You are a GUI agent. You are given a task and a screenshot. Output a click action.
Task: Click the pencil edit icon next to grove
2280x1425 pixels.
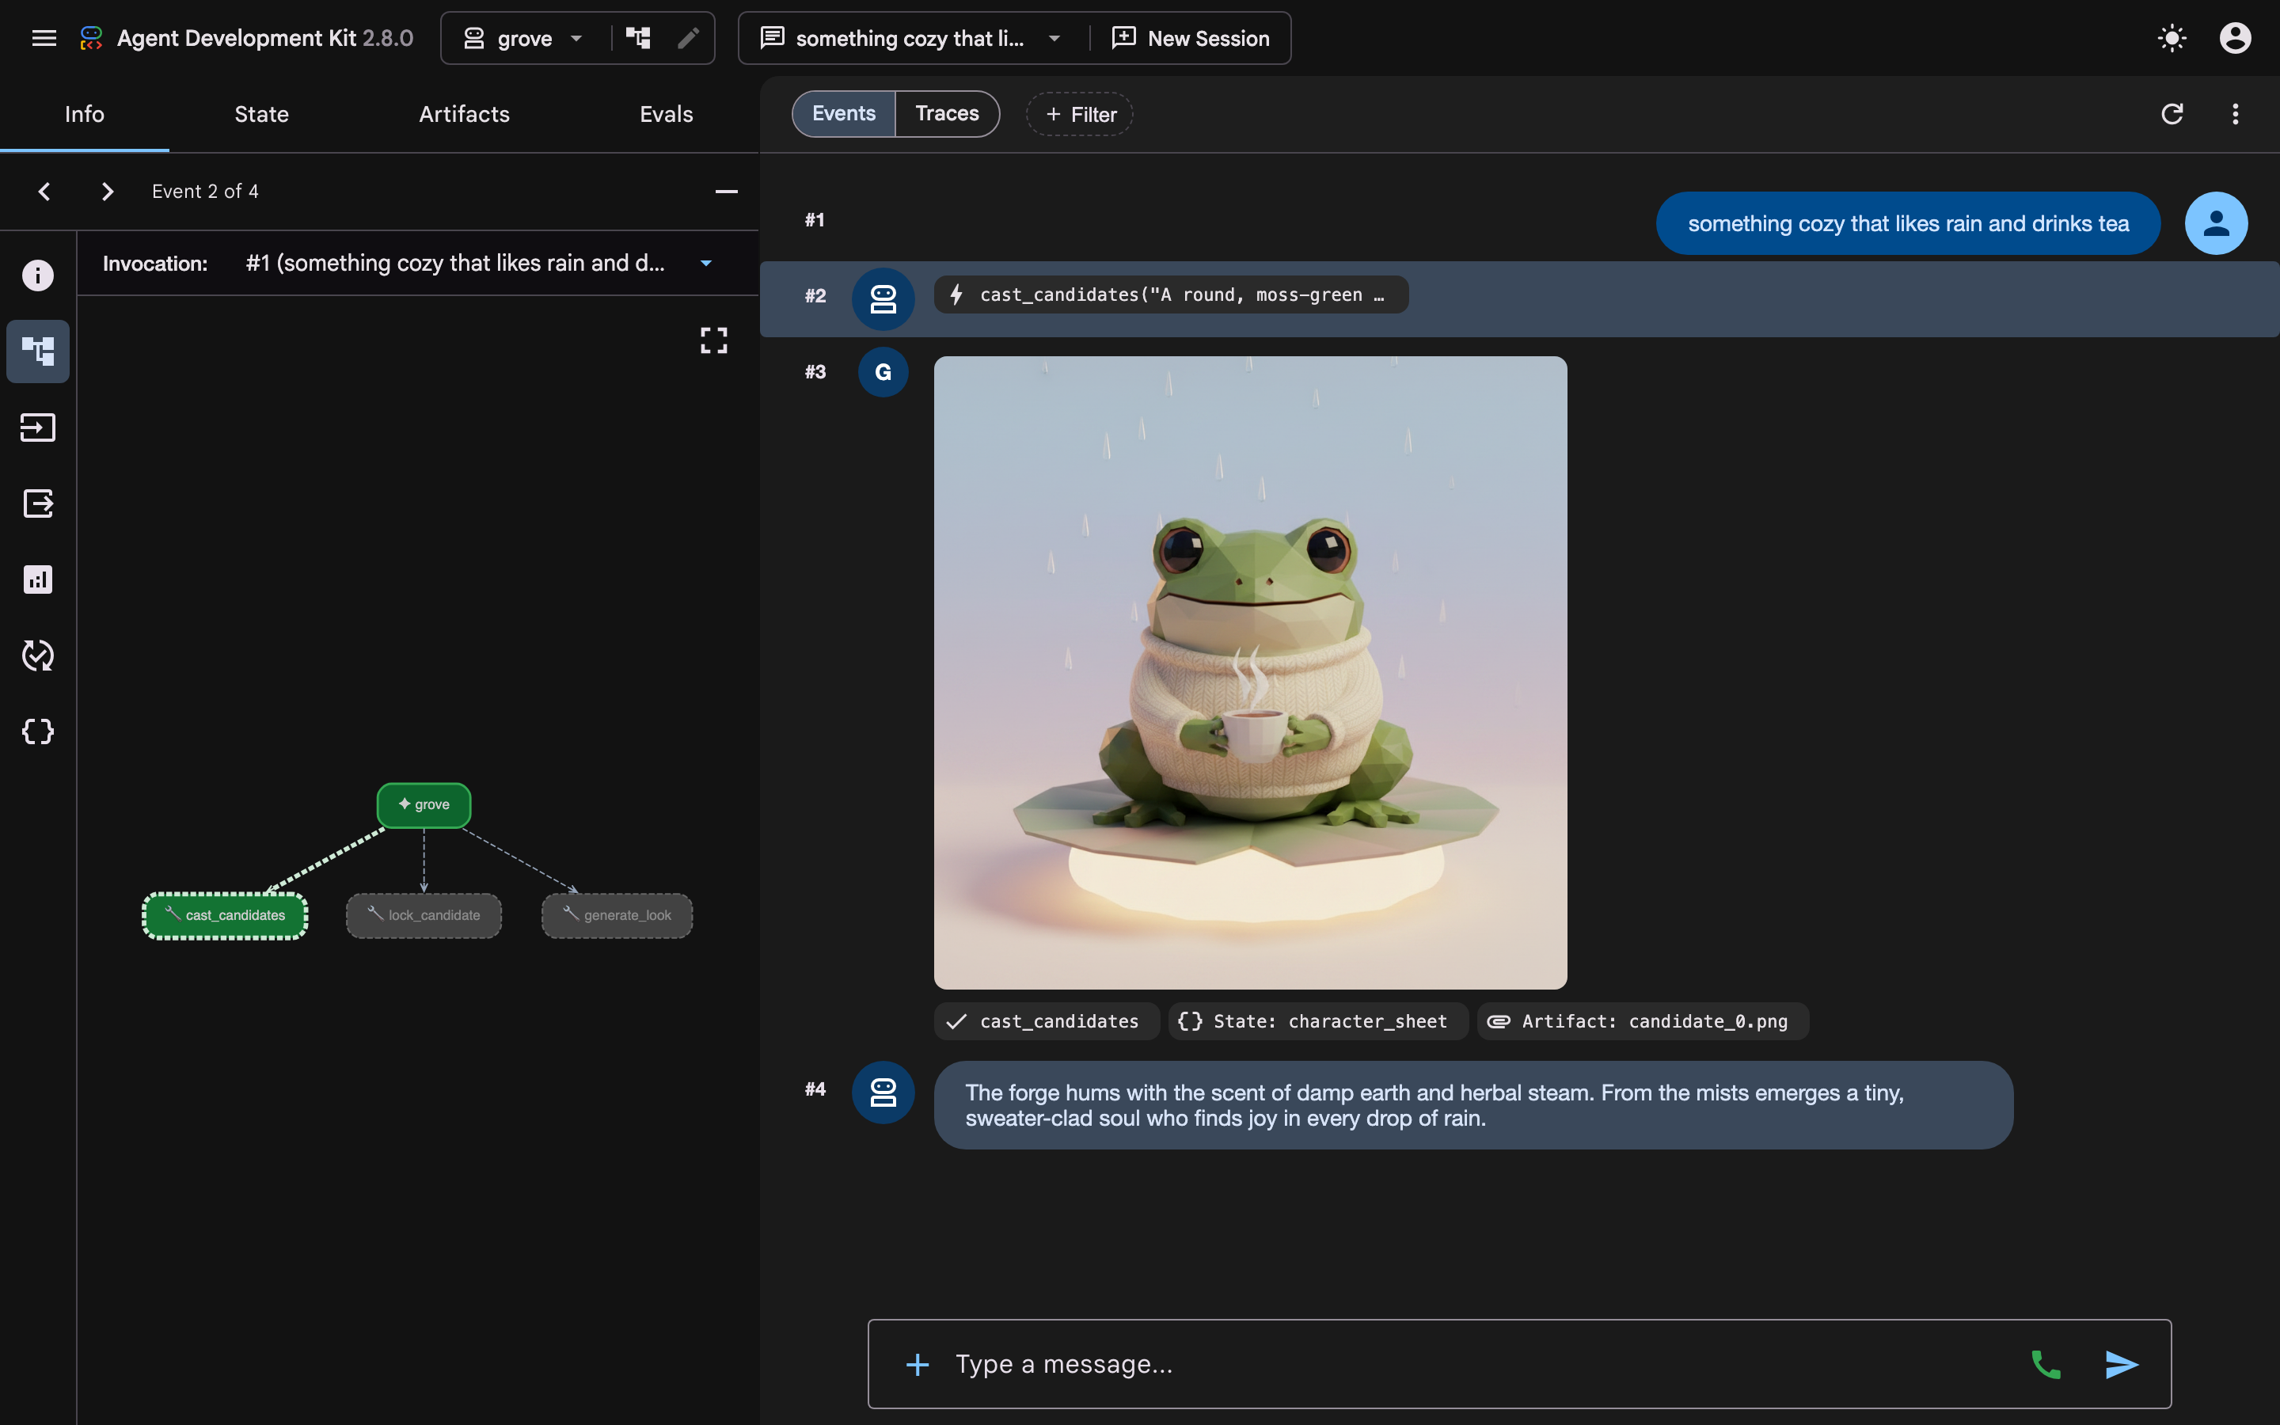(x=689, y=38)
